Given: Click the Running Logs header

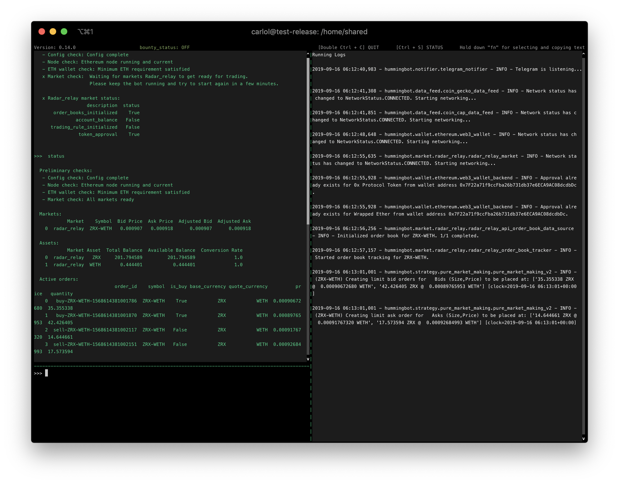Looking at the screenshot, I should point(329,55).
